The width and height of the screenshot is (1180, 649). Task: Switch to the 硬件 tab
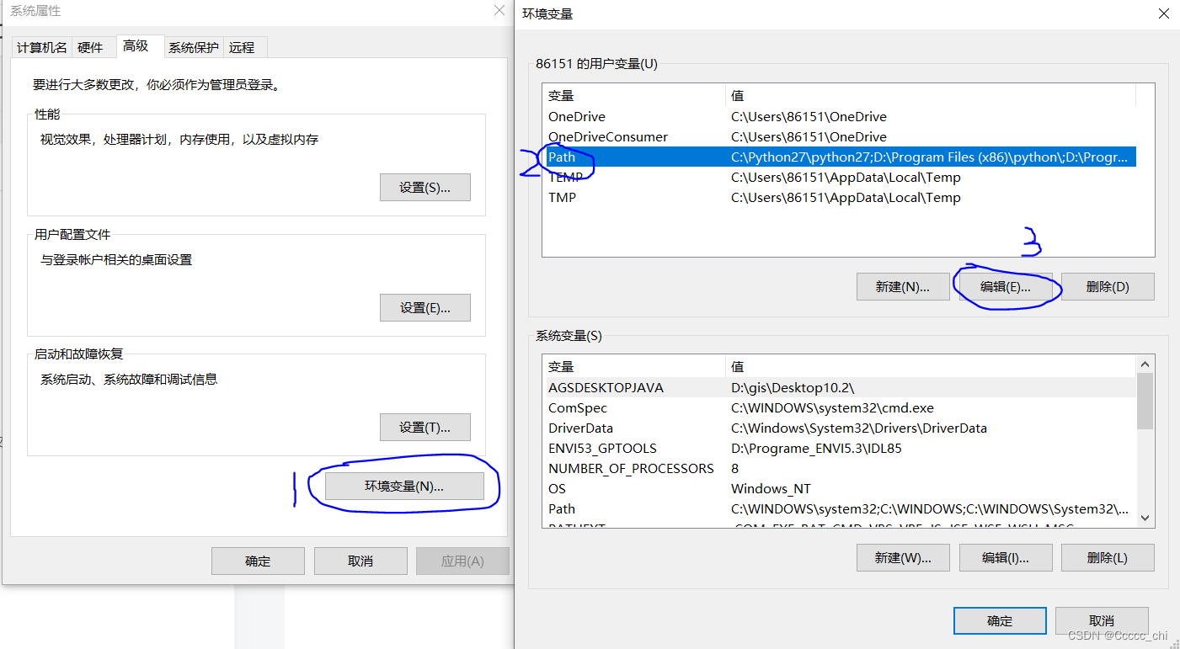(x=92, y=46)
